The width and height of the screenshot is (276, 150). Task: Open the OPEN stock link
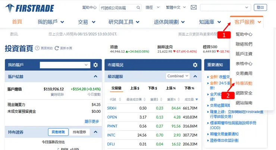(112, 117)
